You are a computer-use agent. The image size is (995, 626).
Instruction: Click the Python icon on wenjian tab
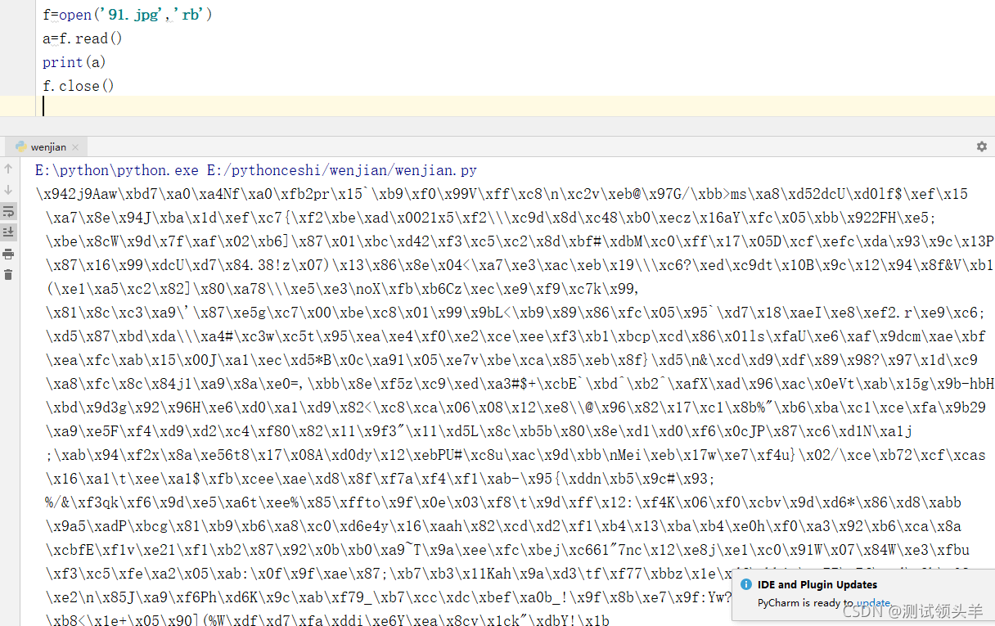pyautogui.click(x=20, y=147)
